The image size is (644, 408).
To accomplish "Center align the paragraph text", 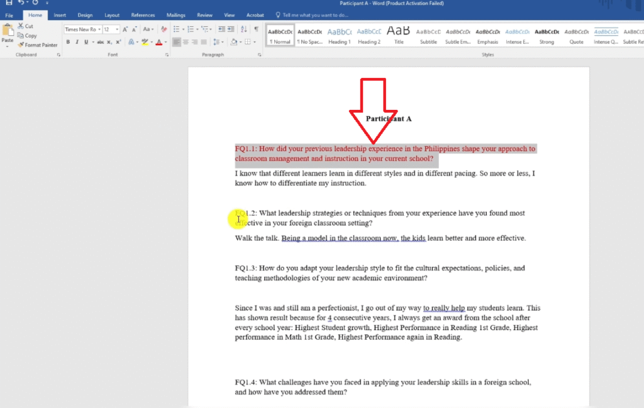I will pyautogui.click(x=186, y=42).
